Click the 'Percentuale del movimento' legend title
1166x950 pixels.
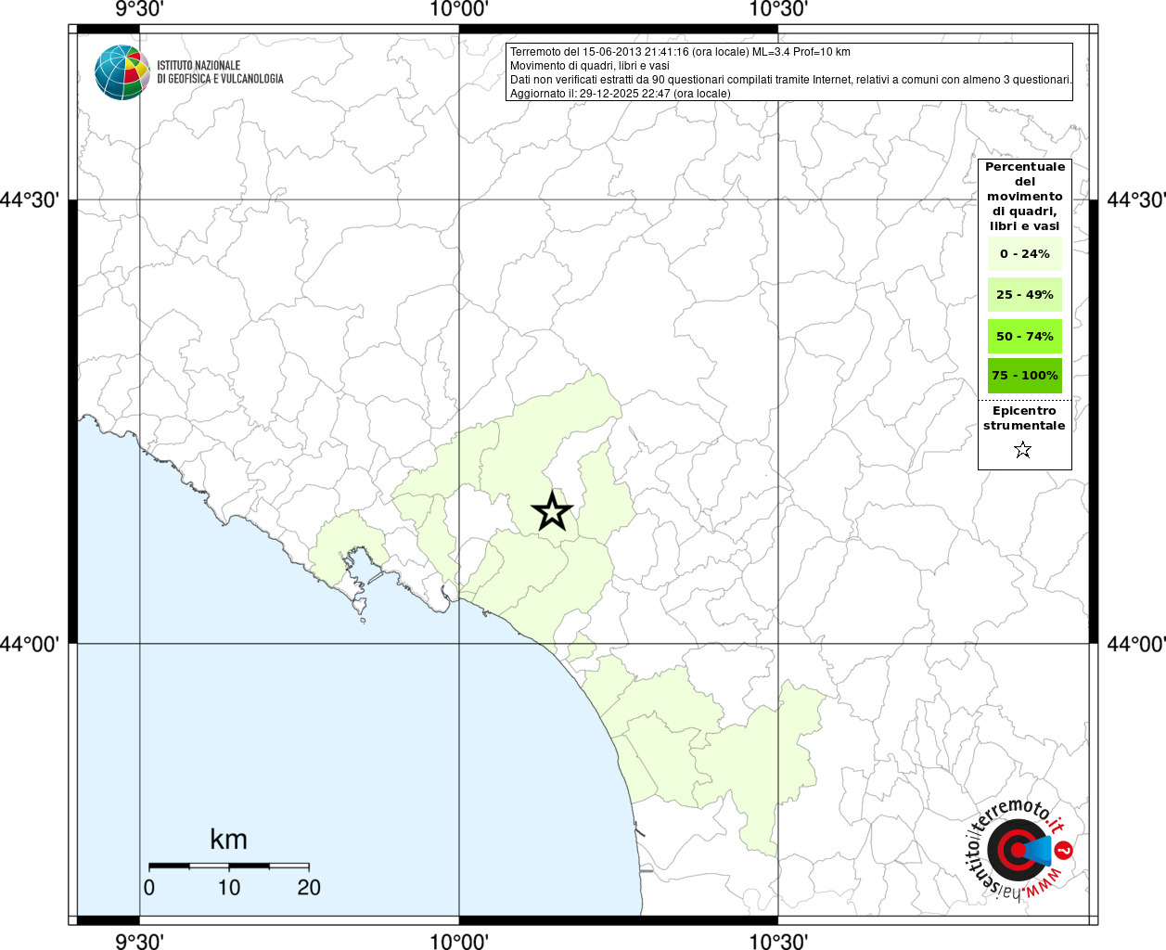point(1025,197)
